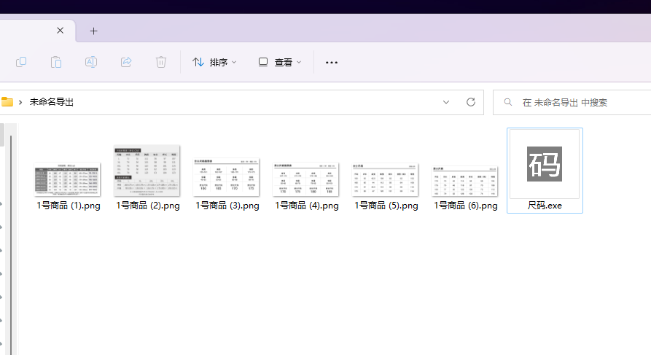Open the 查看 view dropdown

pos(280,63)
